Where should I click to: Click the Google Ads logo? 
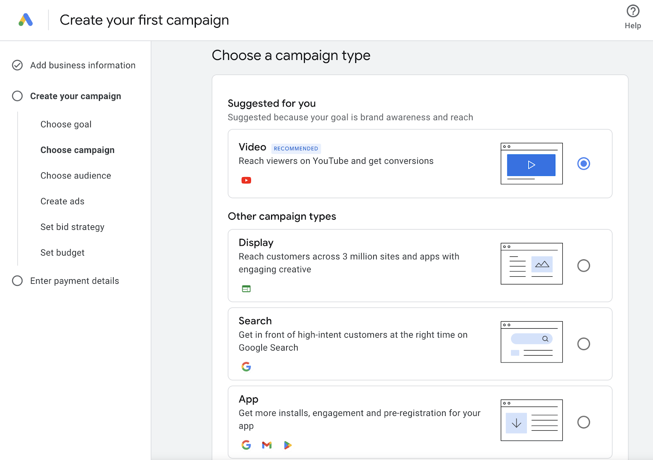pos(25,19)
